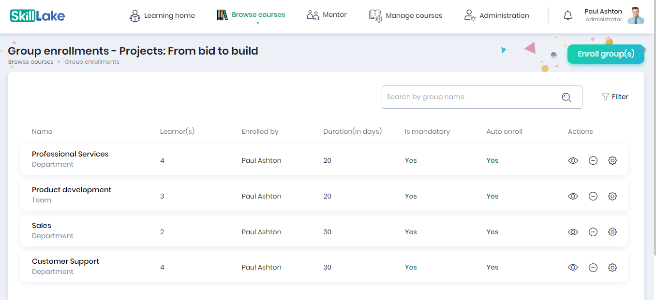Focus the Search by group name field
The image size is (656, 300).
(x=482, y=97)
